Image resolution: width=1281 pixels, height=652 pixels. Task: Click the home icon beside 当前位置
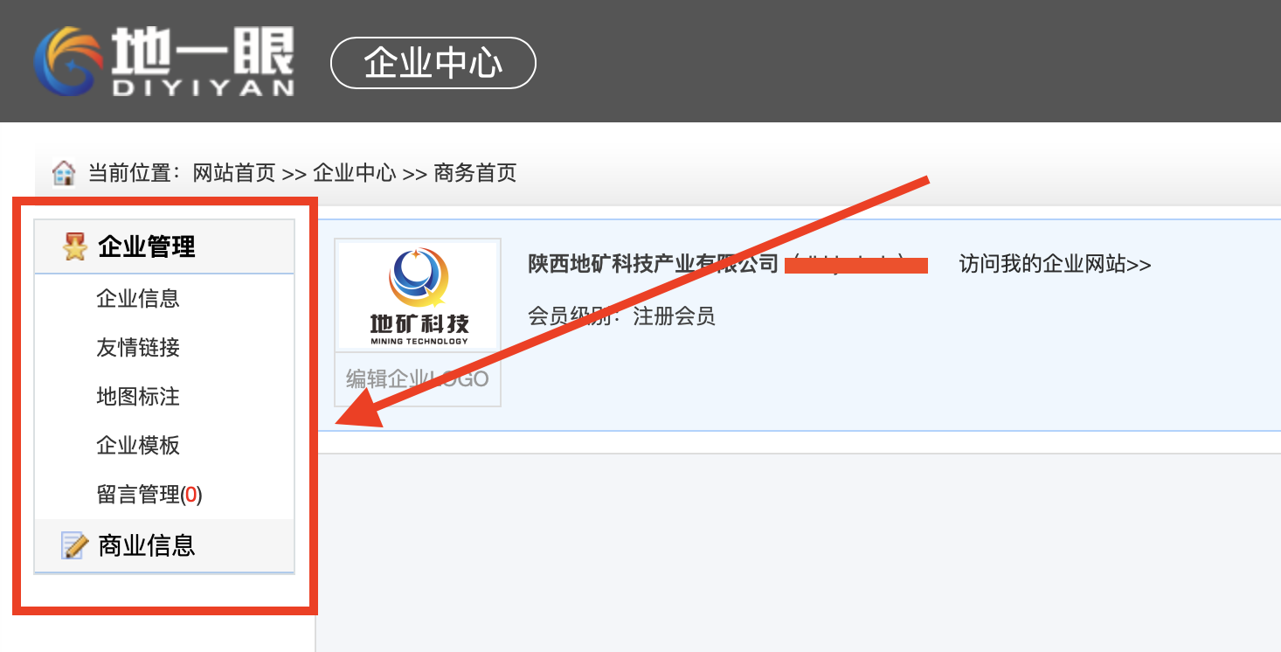[x=64, y=173]
